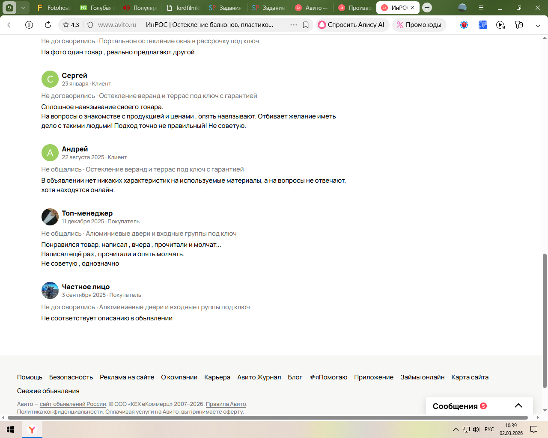Open the taskbar network icon
This screenshot has height=438, width=548.
(466, 429)
